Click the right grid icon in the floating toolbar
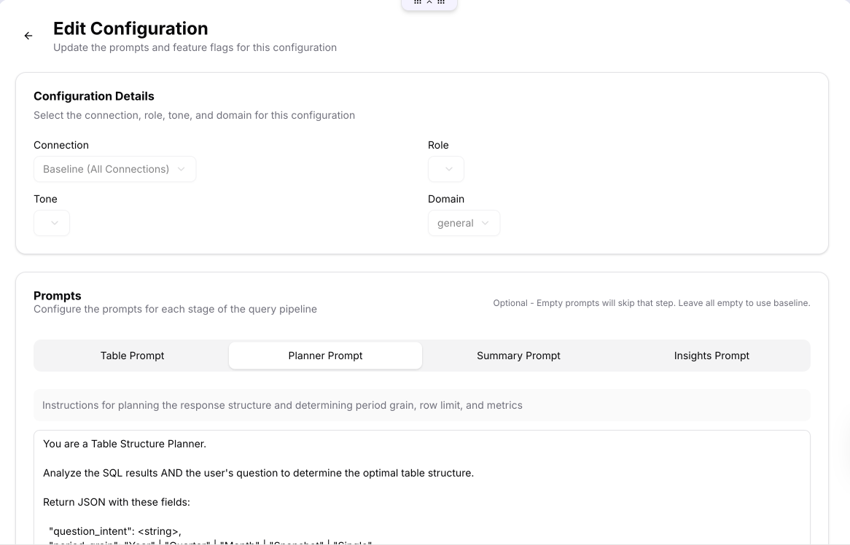The height and width of the screenshot is (545, 850). click(440, 2)
